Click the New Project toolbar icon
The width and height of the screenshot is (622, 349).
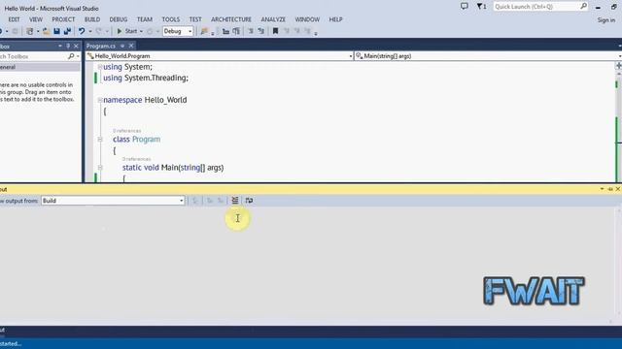tap(30, 31)
